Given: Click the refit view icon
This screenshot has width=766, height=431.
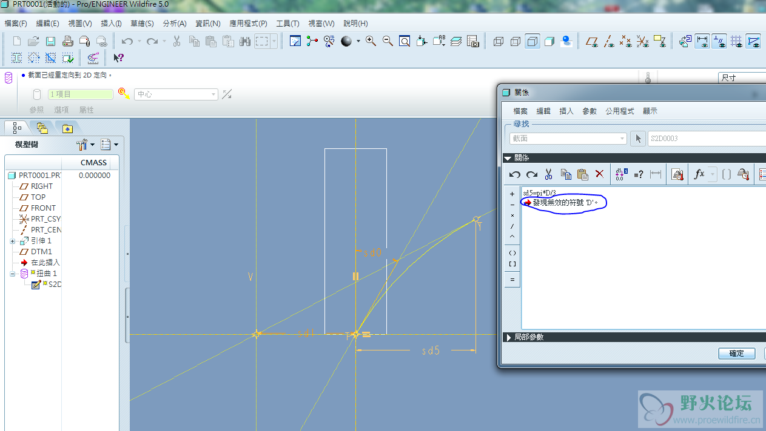Looking at the screenshot, I should [x=405, y=41].
